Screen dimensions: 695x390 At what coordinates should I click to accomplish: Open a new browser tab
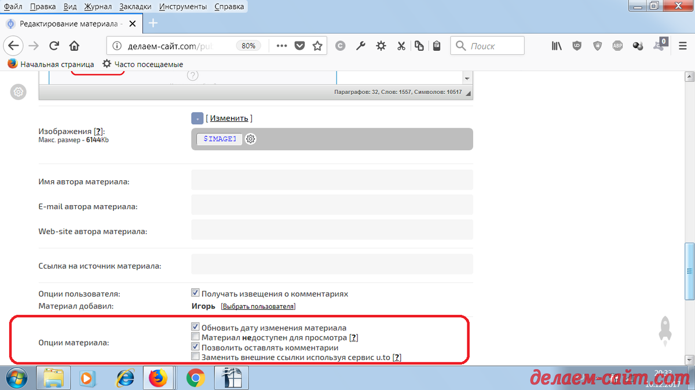tap(153, 23)
